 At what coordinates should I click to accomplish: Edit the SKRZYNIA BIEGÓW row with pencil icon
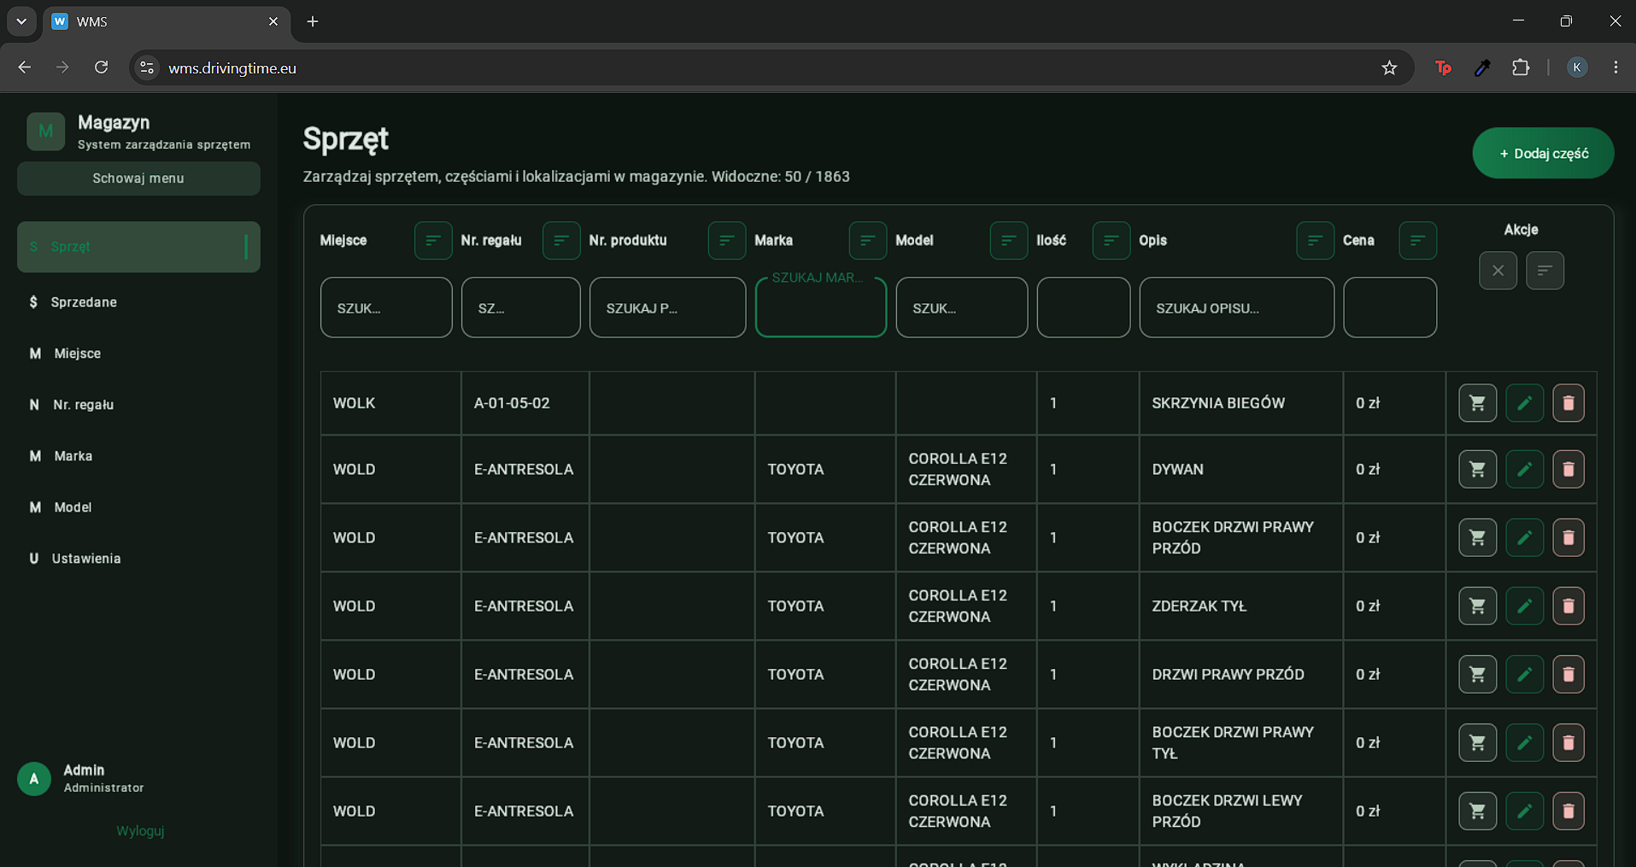coord(1524,403)
